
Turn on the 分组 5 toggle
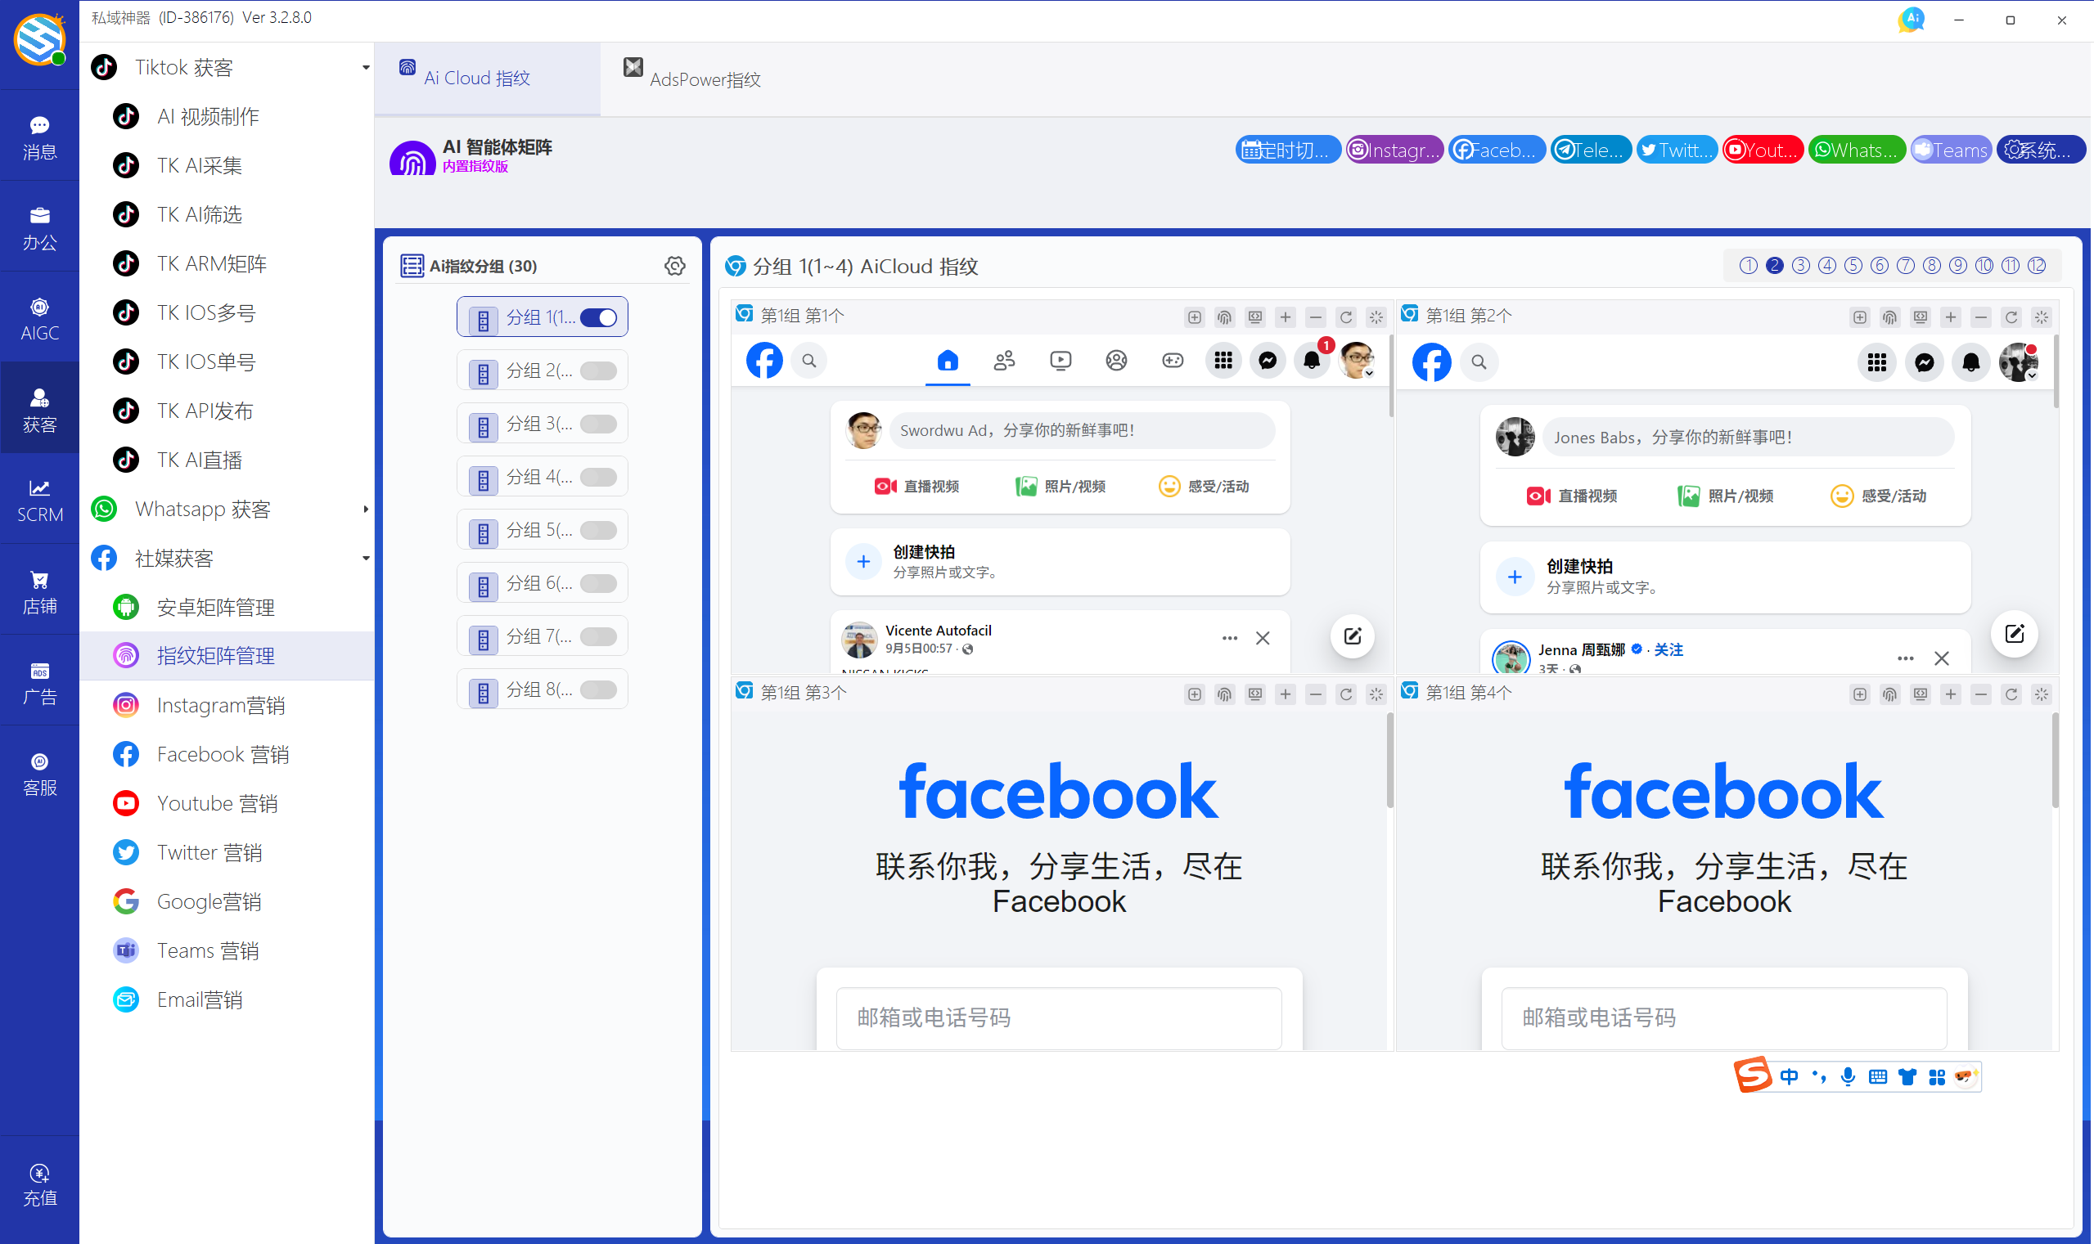coord(599,530)
